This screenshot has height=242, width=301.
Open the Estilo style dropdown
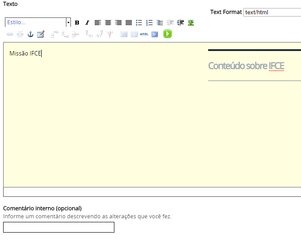pyautogui.click(x=38, y=22)
